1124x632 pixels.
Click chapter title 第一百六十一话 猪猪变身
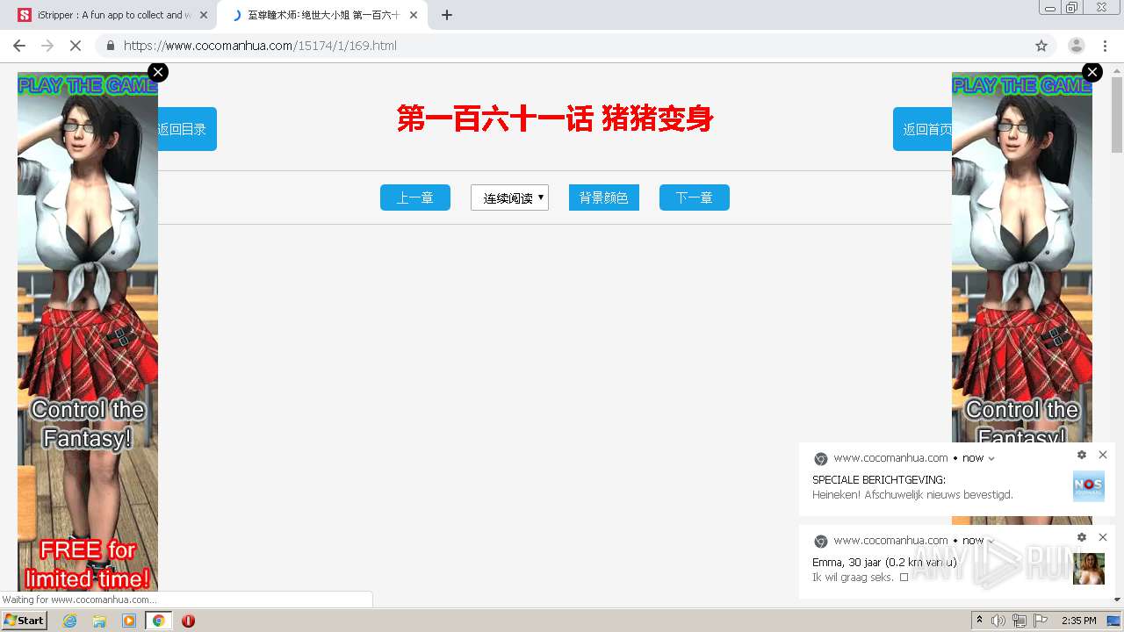pyautogui.click(x=555, y=118)
